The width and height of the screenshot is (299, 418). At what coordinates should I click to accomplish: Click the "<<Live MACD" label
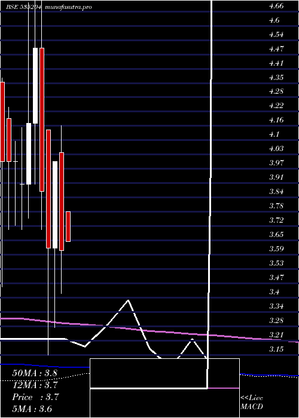tap(252, 402)
